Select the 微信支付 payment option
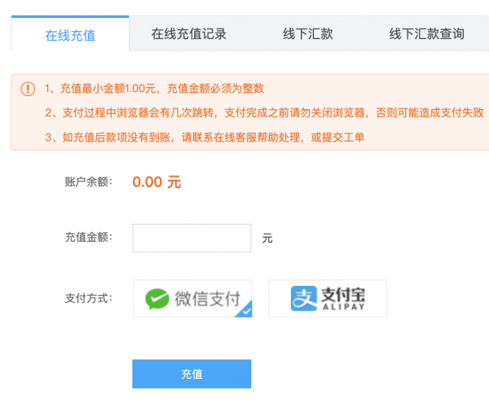The width and height of the screenshot is (489, 400). click(192, 298)
